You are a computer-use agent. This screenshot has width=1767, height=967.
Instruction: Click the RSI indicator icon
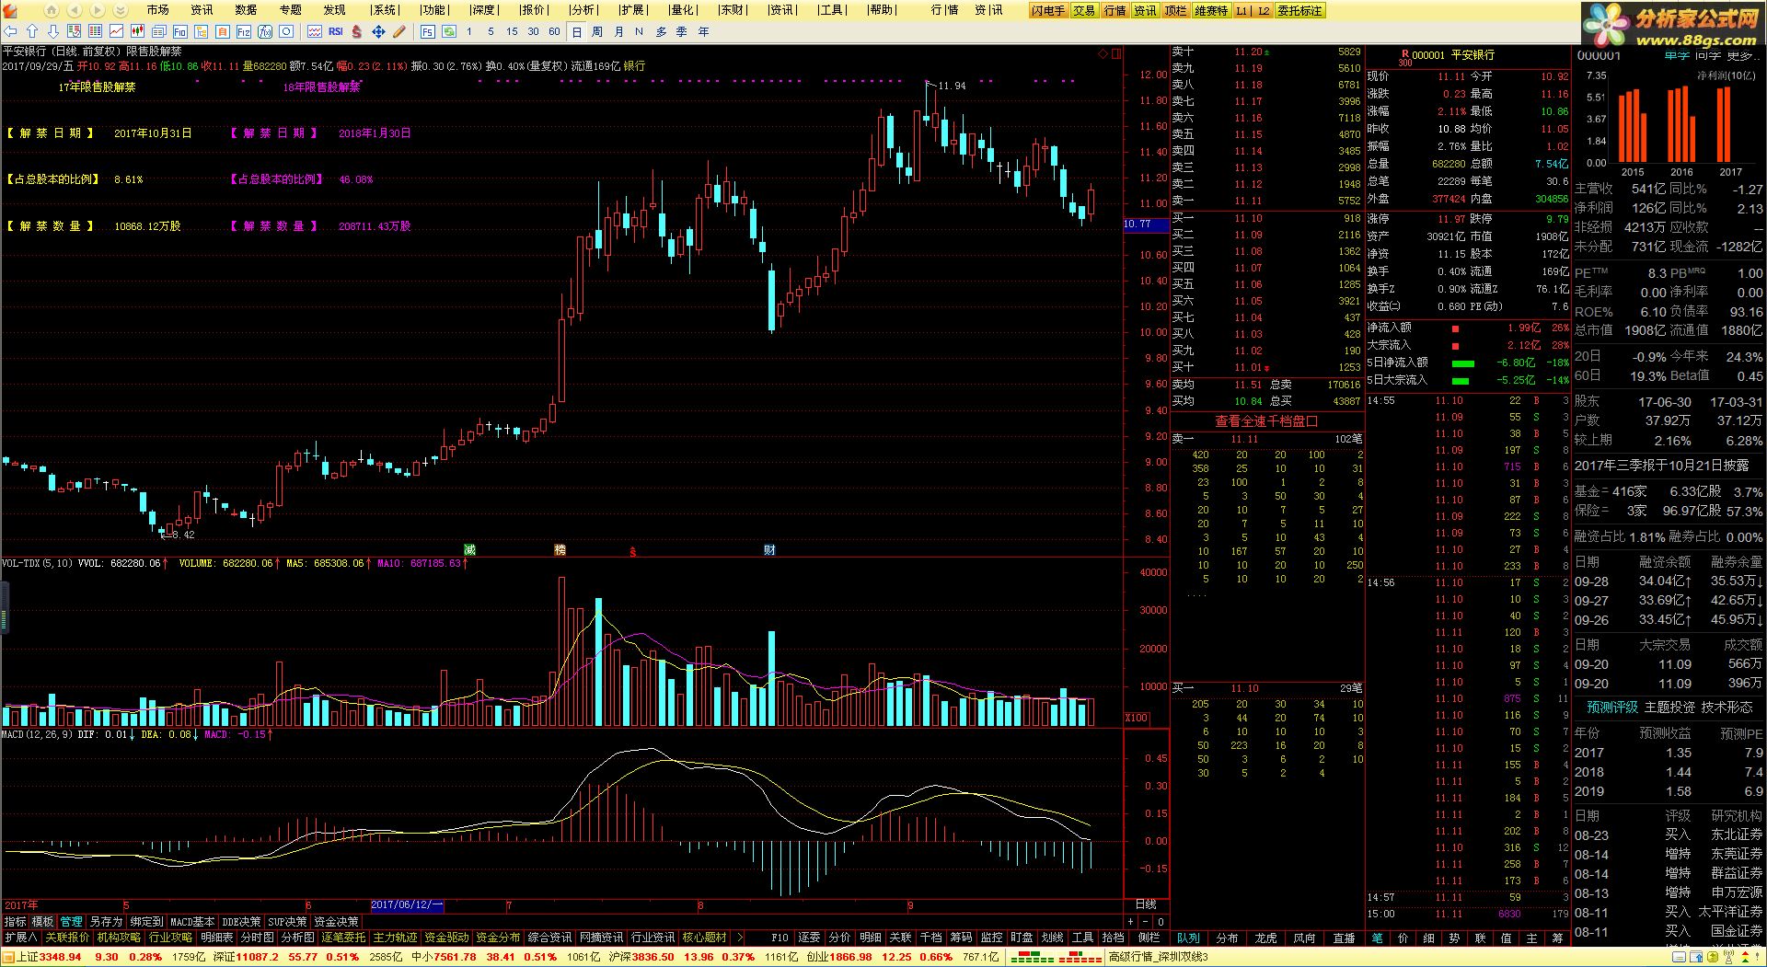336,31
